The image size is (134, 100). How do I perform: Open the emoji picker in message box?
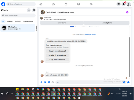click(124, 82)
